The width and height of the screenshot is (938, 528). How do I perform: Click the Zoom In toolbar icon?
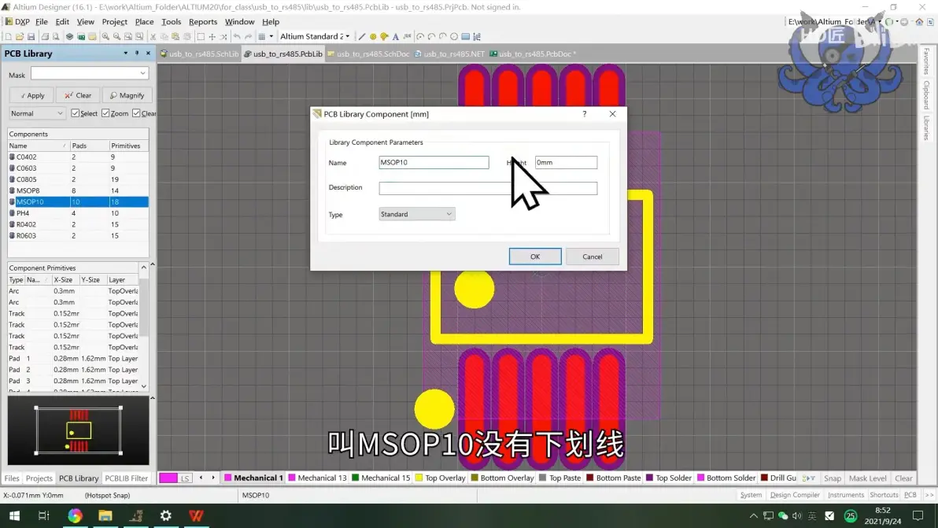pos(105,36)
